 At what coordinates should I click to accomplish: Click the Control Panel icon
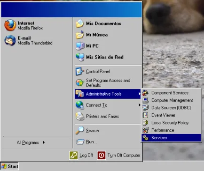pos(80,71)
